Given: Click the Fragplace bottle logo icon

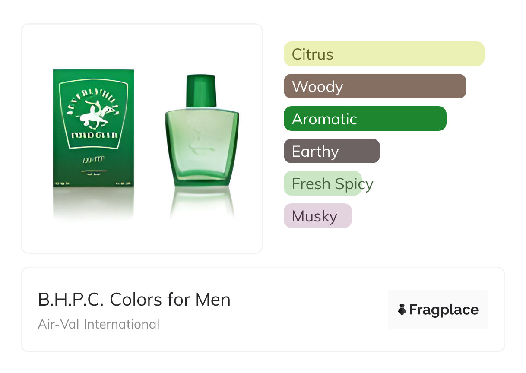Looking at the screenshot, I should click(x=402, y=310).
